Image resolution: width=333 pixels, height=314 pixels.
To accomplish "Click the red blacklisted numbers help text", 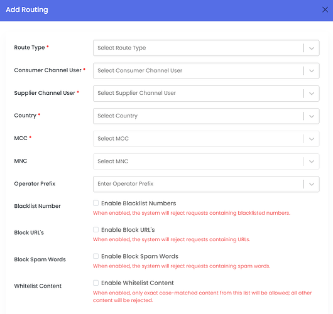I will tap(192, 213).
